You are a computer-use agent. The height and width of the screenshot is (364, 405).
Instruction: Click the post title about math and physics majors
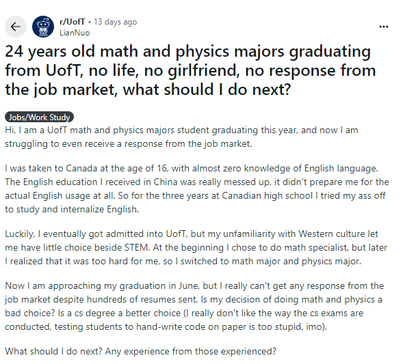coord(190,70)
